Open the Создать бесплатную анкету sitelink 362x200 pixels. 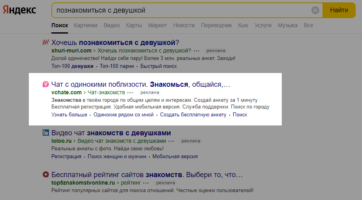193,115
